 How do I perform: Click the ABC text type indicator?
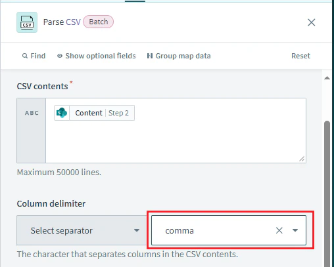click(32, 113)
